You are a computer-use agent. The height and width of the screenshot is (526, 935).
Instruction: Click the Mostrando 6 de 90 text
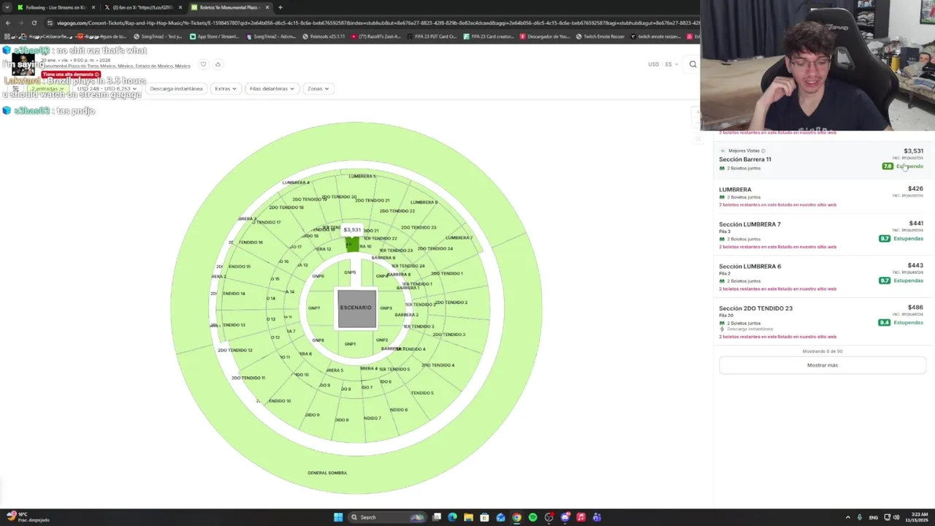(823, 351)
